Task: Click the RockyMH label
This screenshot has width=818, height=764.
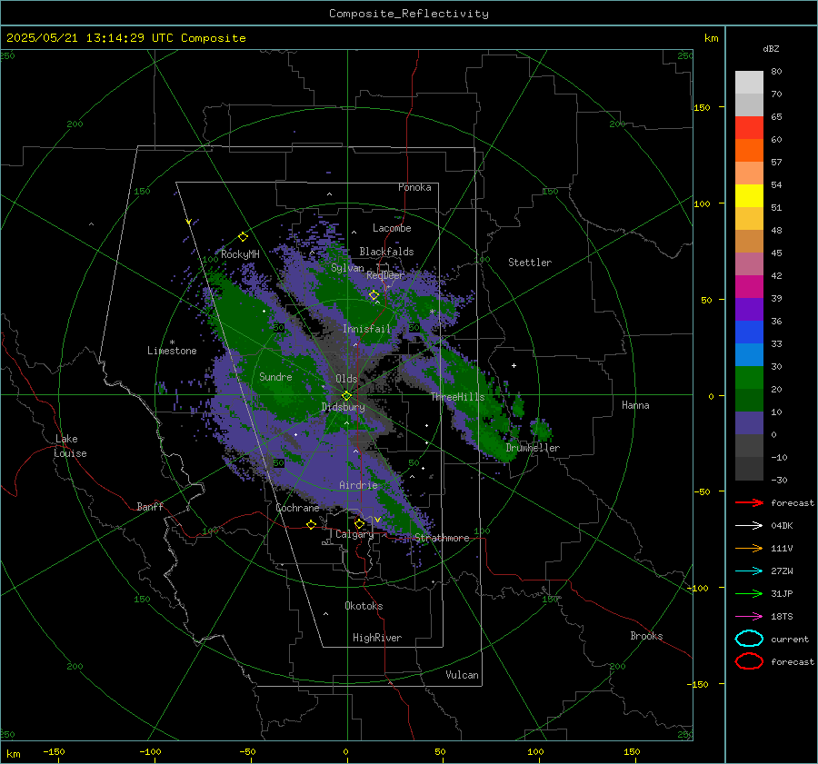Action: click(240, 254)
